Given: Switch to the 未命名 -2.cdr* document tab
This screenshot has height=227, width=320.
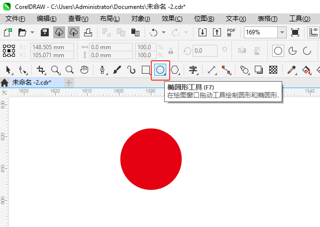Looking at the screenshot, I should [37, 83].
